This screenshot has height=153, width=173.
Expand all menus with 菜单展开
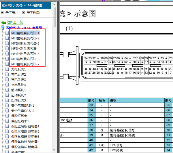12,12
